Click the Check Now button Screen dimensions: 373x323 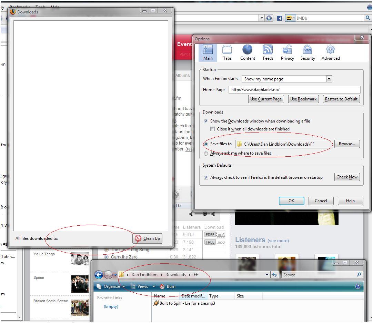[x=347, y=177]
